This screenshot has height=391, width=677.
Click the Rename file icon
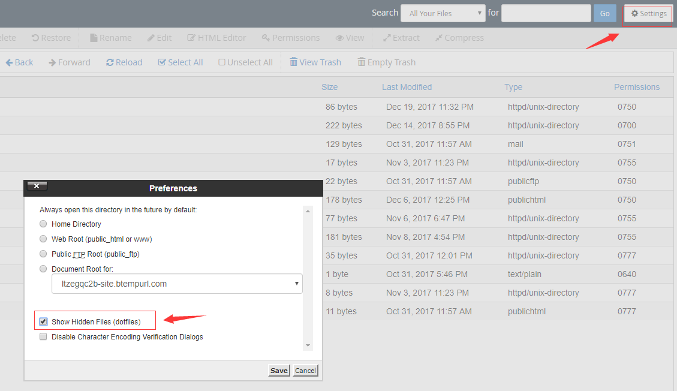pos(110,38)
